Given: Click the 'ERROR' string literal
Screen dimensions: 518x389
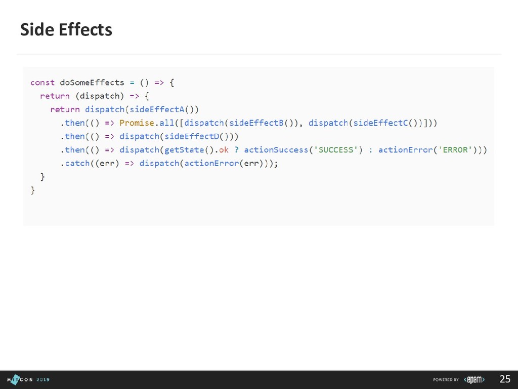Looking at the screenshot, I should click(x=457, y=150).
